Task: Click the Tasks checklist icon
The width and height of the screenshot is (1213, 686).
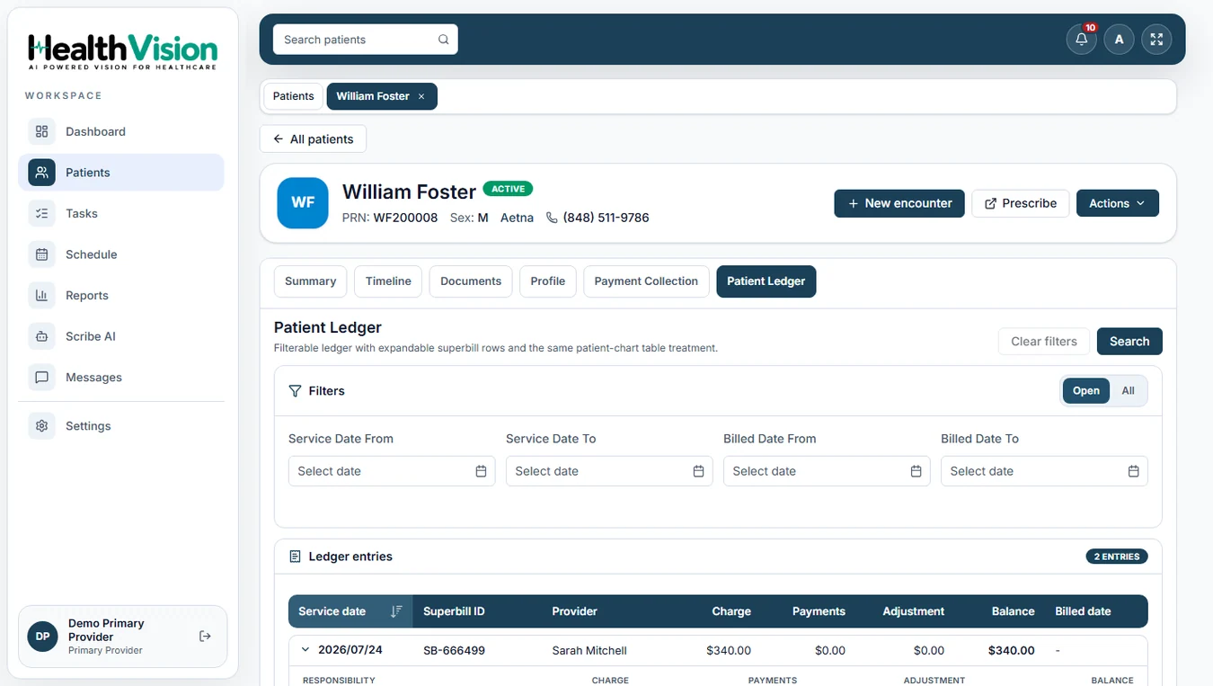Action: [41, 213]
